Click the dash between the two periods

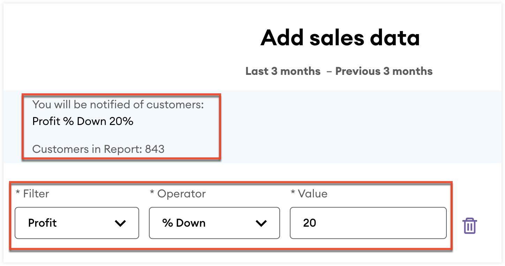pos(329,71)
